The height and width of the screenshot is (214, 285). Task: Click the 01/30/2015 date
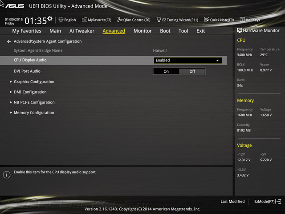tap(14, 19)
